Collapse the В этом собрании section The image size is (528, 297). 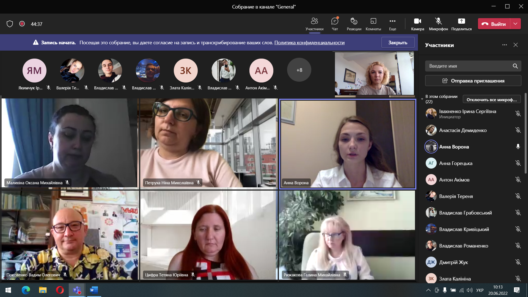click(422, 99)
